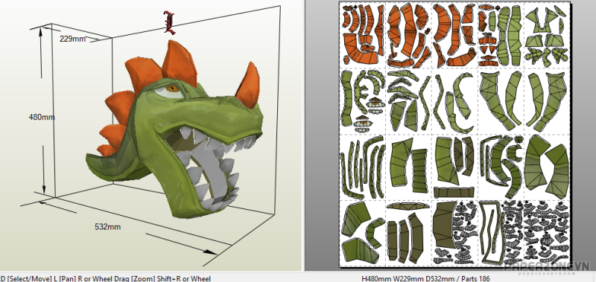Click the 229mm width dimension label
Image resolution: width=596 pixels, height=282 pixels.
72,39
